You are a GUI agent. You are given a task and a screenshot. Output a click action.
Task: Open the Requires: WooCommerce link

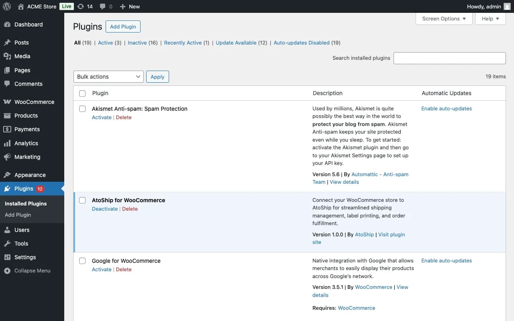357,308
